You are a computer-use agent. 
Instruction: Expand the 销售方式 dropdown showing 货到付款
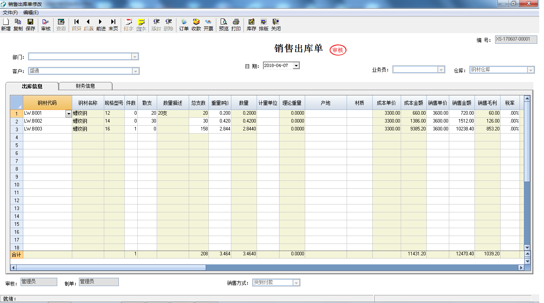click(x=296, y=283)
